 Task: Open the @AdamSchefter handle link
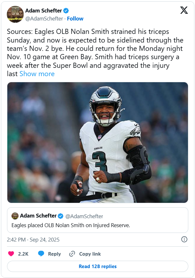[x=44, y=19]
